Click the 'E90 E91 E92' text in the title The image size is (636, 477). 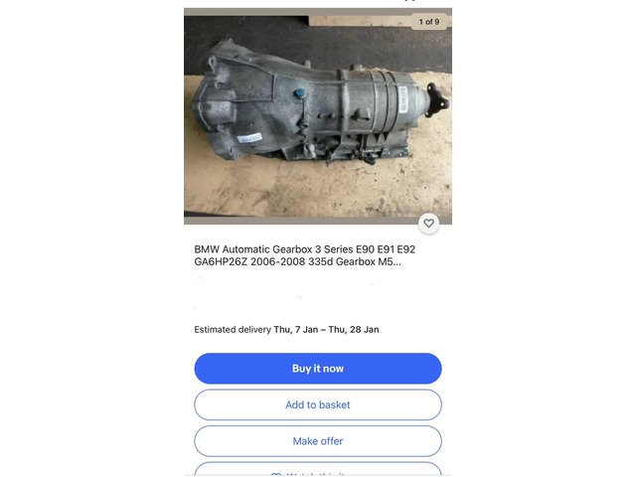(x=386, y=249)
